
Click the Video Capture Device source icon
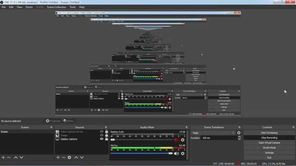coord(57,131)
